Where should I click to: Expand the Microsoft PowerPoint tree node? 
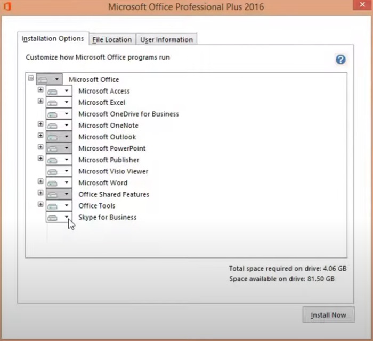tap(40, 147)
